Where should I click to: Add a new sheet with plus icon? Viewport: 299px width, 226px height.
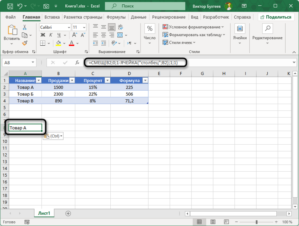coord(68,213)
